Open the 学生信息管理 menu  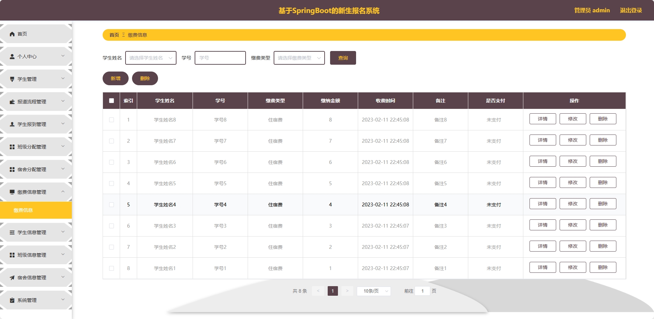[x=36, y=232]
